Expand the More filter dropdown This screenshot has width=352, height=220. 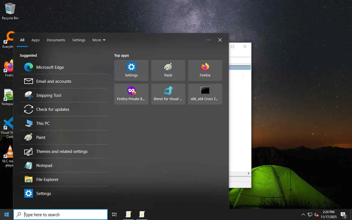click(99, 40)
